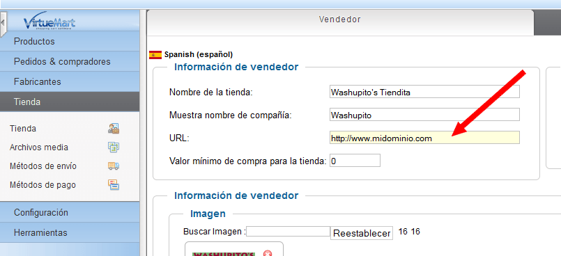This screenshot has width=561, height=256.
Task: Collapse the dark Tienda section header
Action: click(x=70, y=102)
